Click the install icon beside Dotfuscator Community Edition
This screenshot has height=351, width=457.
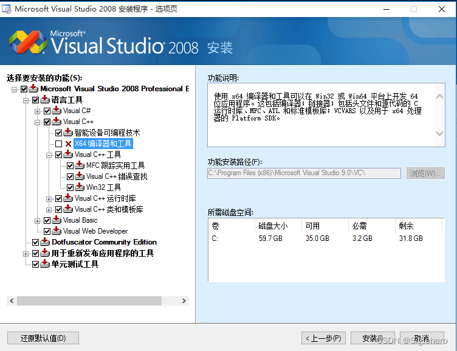pyautogui.click(x=45, y=242)
